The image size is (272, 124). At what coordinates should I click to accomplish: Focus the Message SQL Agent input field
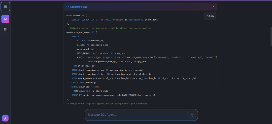click(x=137, y=115)
